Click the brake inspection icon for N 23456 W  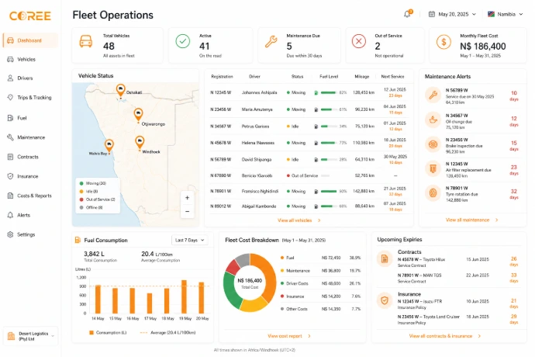pos(433,144)
